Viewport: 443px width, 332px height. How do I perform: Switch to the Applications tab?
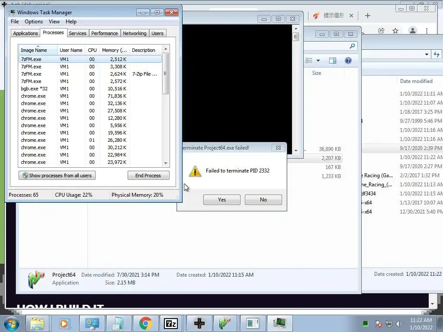click(x=26, y=33)
